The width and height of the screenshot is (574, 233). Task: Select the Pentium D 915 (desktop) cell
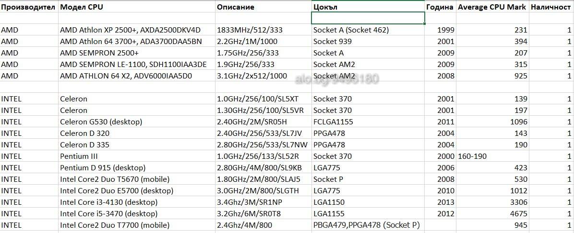coord(137,168)
